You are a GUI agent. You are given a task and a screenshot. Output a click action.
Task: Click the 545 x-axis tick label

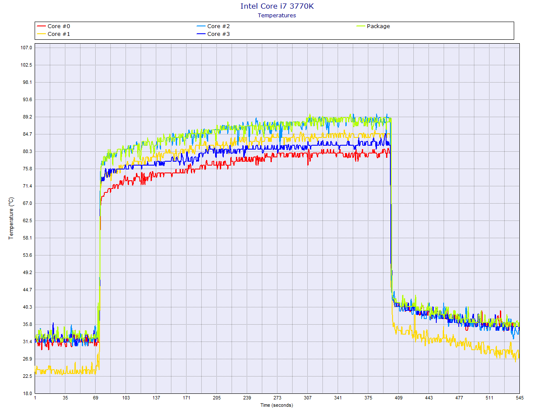click(519, 398)
